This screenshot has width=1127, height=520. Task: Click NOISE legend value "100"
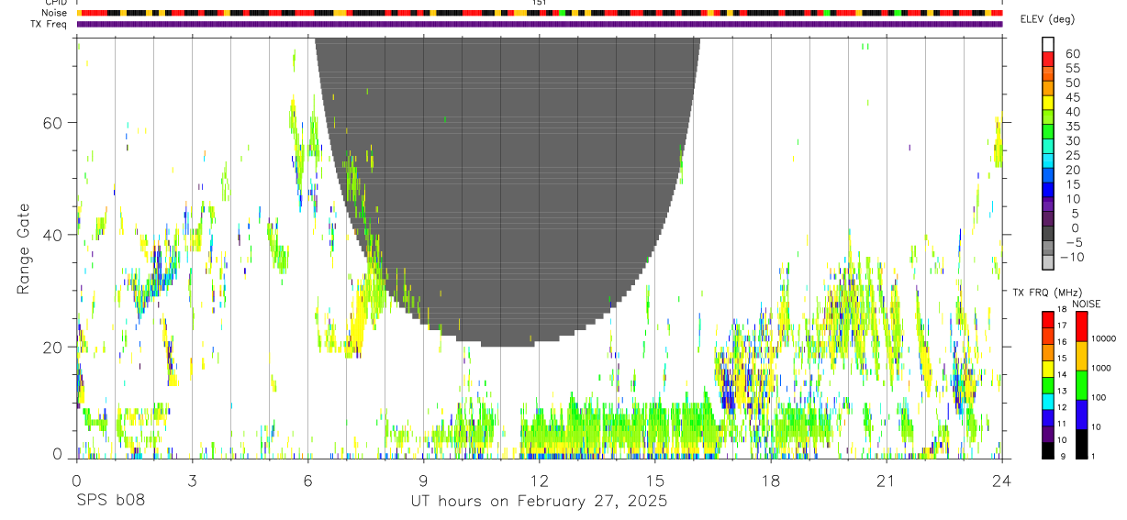click(x=1099, y=397)
